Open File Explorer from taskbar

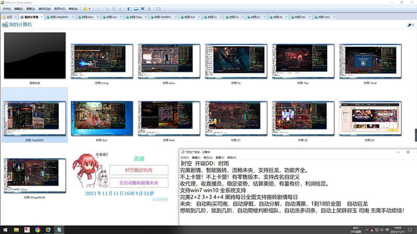click(16, 230)
